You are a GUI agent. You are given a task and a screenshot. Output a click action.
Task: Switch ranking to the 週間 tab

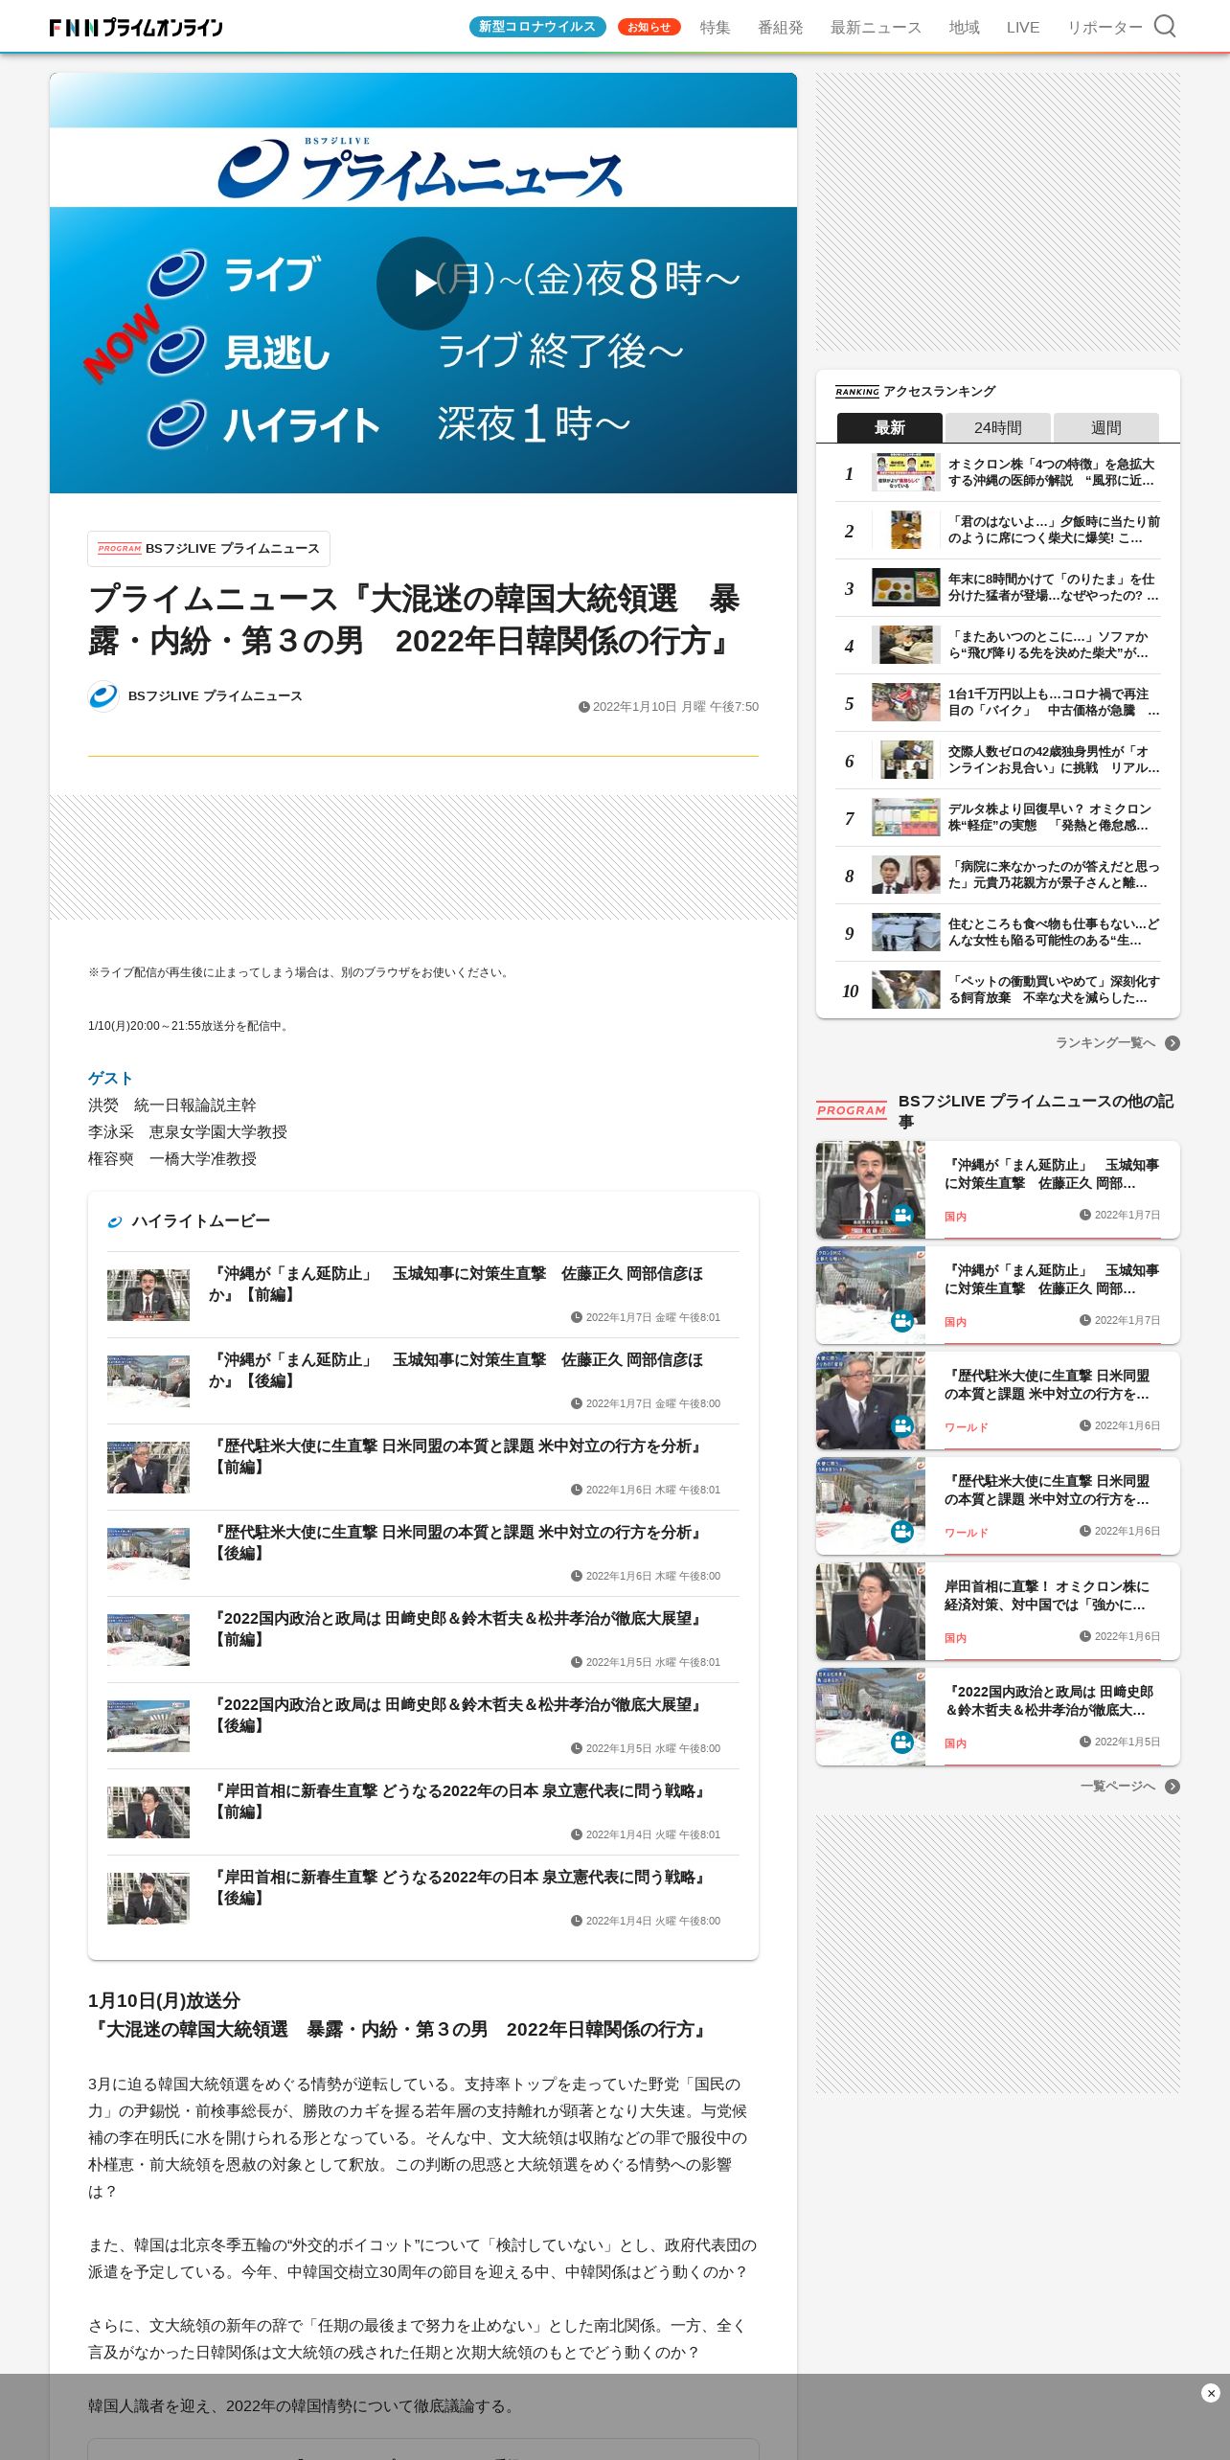(x=1106, y=427)
